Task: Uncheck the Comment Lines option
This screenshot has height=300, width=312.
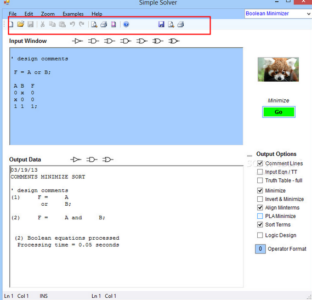Action: pyautogui.click(x=260, y=163)
